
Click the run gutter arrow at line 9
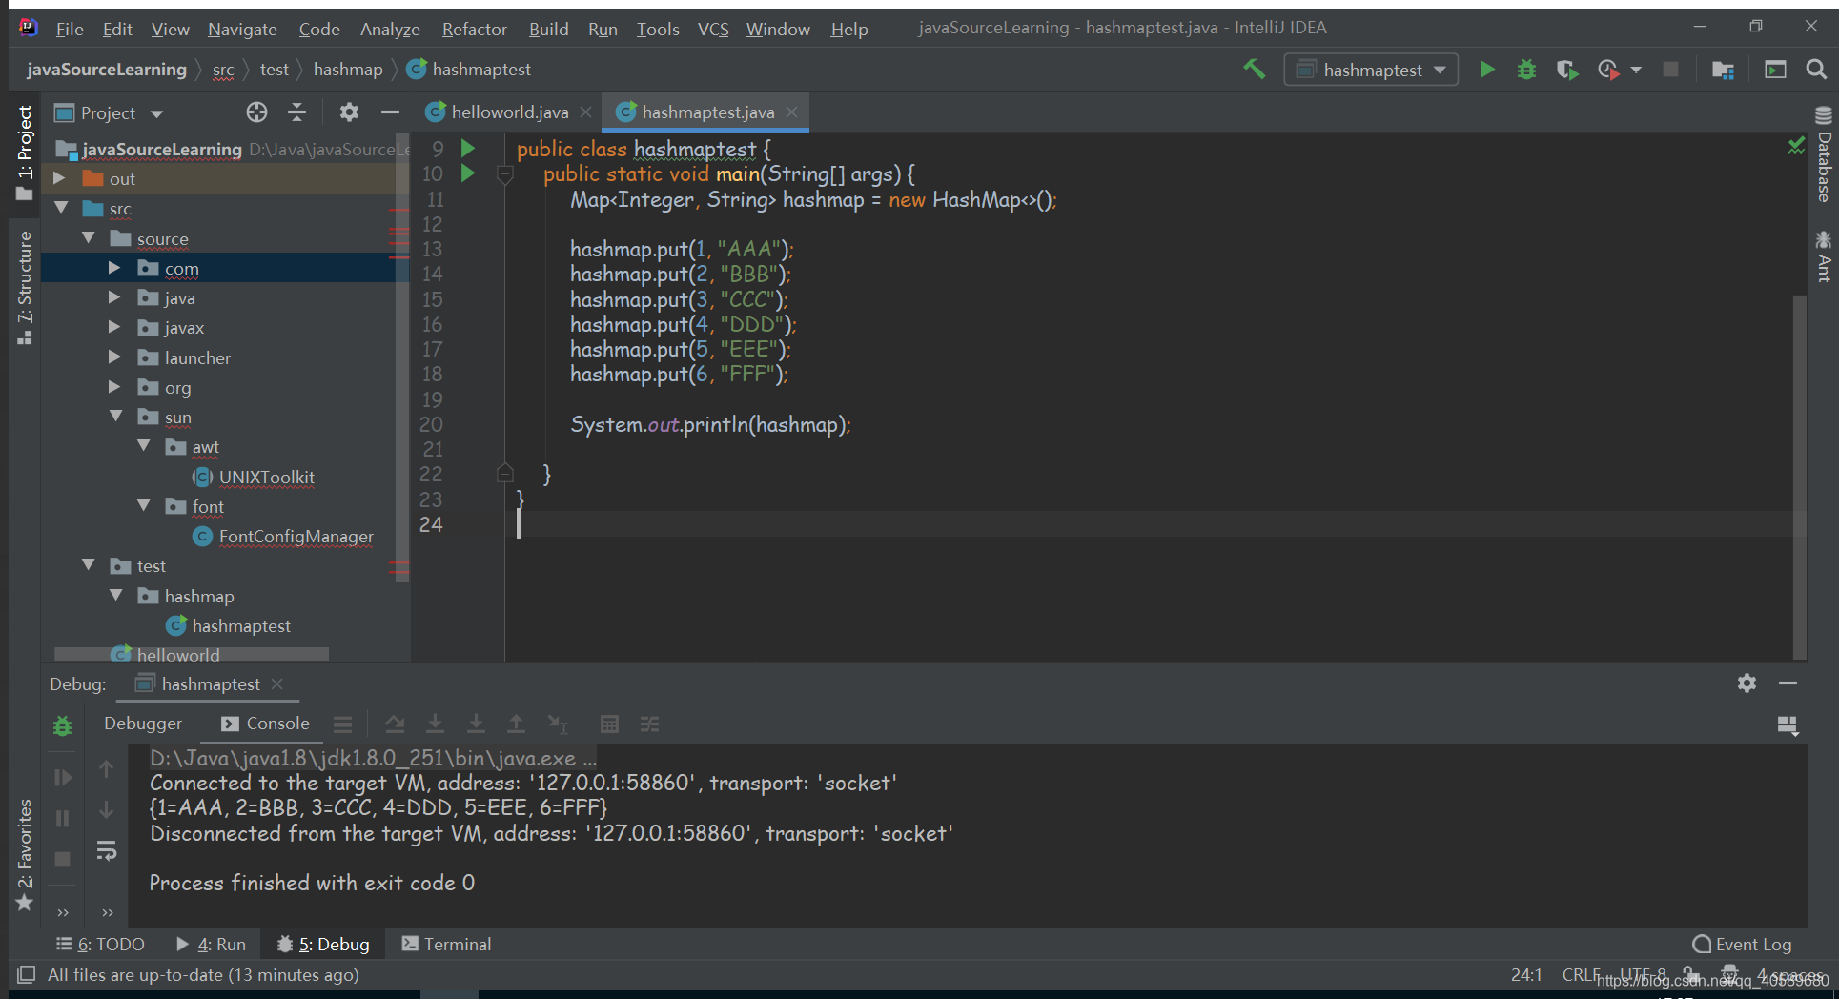468,148
